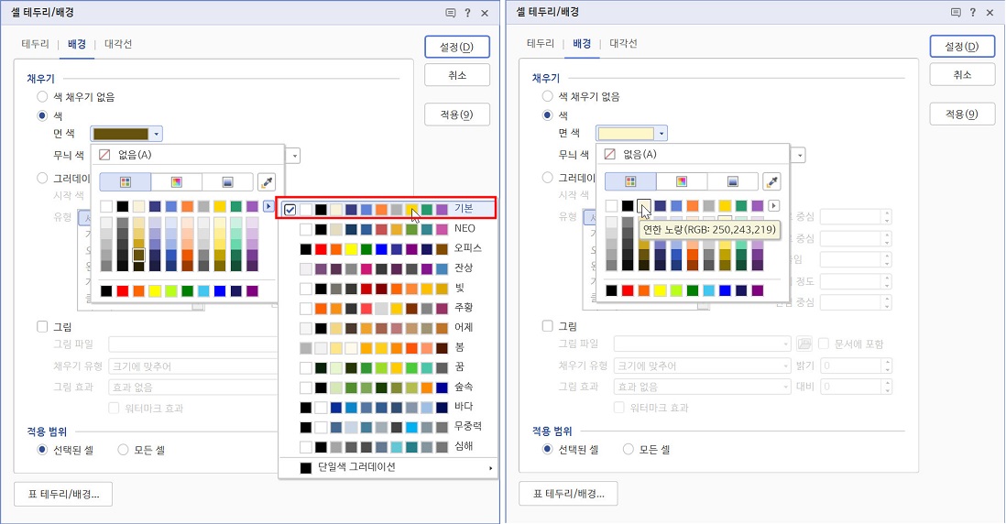The width and height of the screenshot is (1006, 524).
Task: Open the 무늬 색 dropdown arrow, left dialog
Action: click(x=294, y=156)
